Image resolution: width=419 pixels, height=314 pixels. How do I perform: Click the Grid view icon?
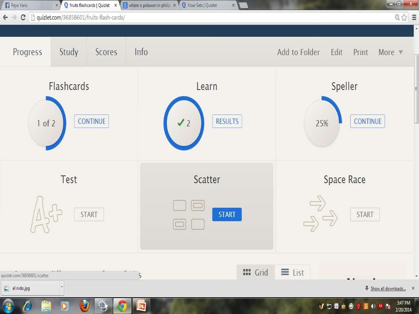pyautogui.click(x=247, y=272)
